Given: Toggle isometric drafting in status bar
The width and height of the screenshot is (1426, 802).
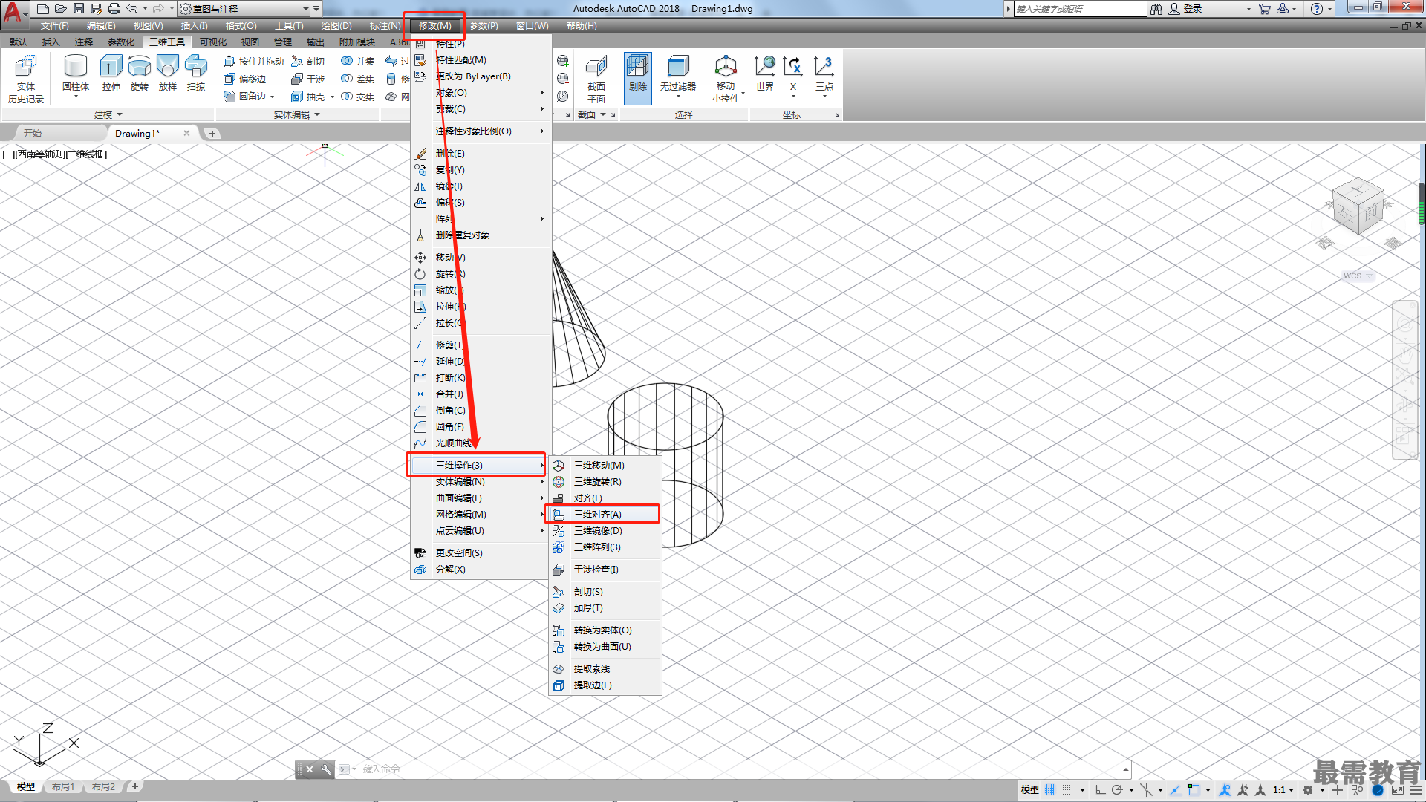Looking at the screenshot, I should (1147, 789).
